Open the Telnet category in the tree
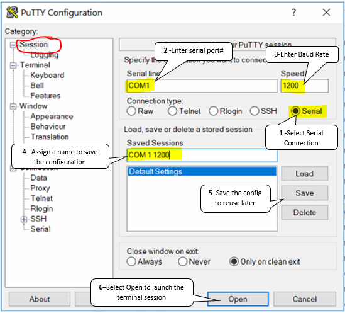Image resolution: width=345 pixels, height=313 pixels. (x=41, y=198)
